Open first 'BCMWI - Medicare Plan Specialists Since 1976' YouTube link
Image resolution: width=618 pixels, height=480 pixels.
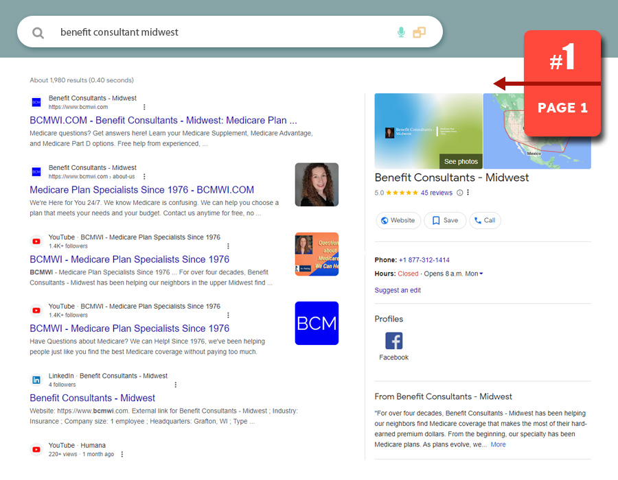[130, 259]
